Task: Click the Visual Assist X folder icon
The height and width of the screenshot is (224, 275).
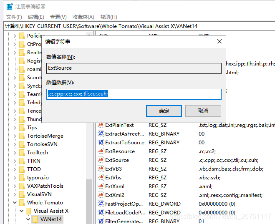Action: (29, 211)
